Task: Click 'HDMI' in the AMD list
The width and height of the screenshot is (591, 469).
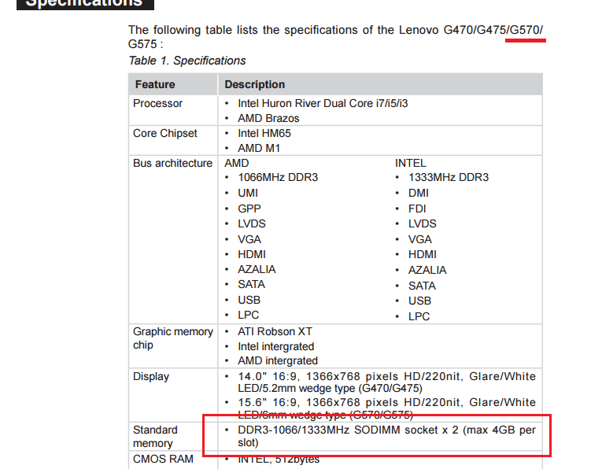Action: 252,254
